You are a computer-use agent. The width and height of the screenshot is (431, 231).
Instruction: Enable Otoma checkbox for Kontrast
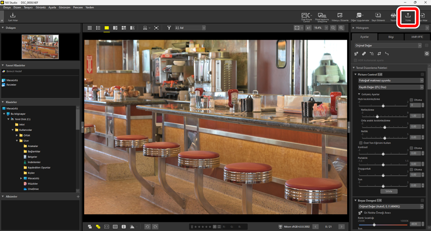point(411,147)
